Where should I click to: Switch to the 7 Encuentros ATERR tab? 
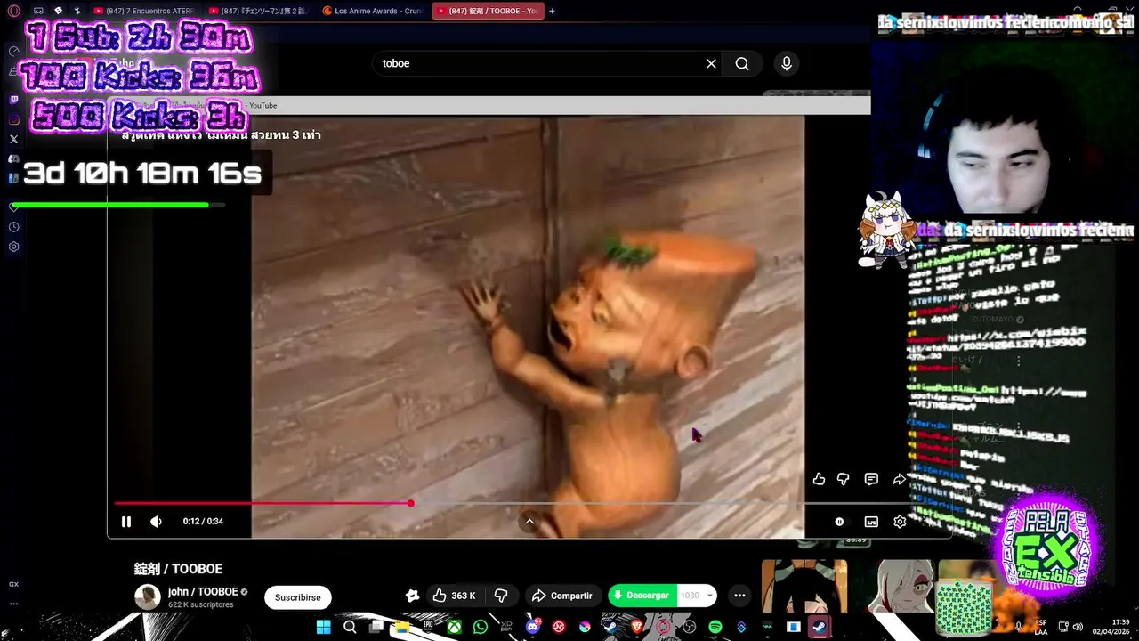pyautogui.click(x=144, y=11)
